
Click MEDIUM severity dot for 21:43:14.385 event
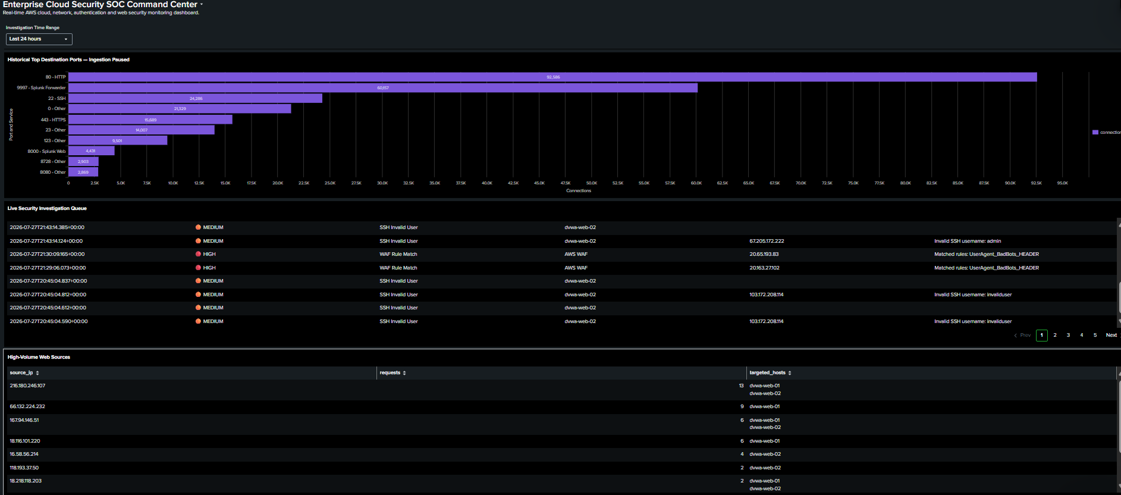[x=198, y=227]
